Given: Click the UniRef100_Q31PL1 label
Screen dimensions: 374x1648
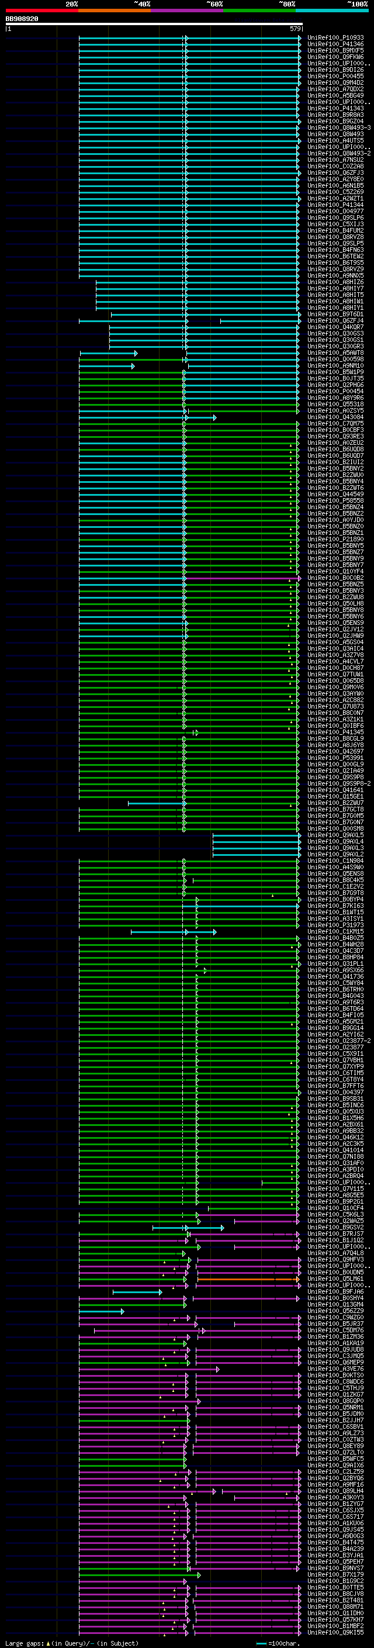Looking at the screenshot, I should coord(335,963).
